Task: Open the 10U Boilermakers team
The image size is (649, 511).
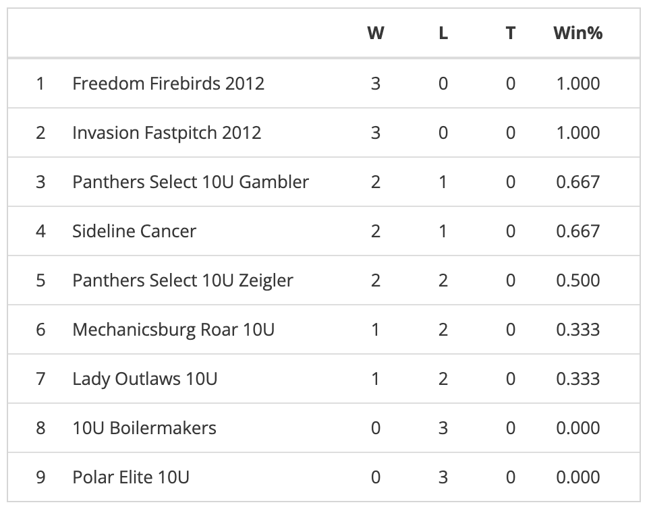Action: [x=144, y=428]
